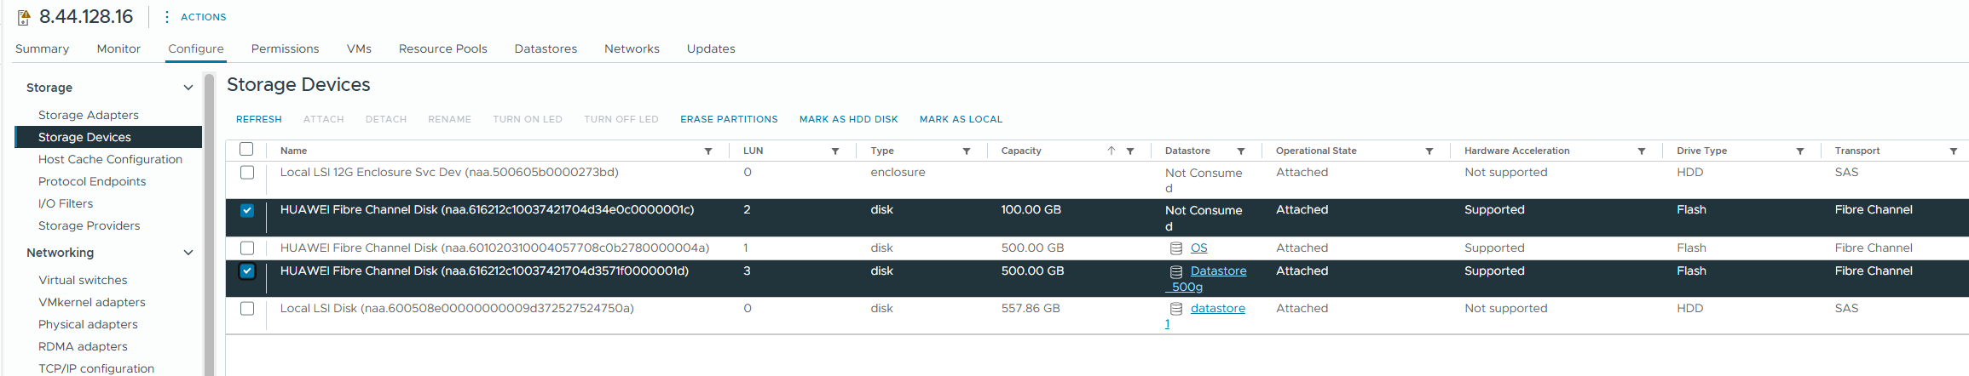Open the VMs tab
Viewport: 1969px width, 376px height.
359,48
